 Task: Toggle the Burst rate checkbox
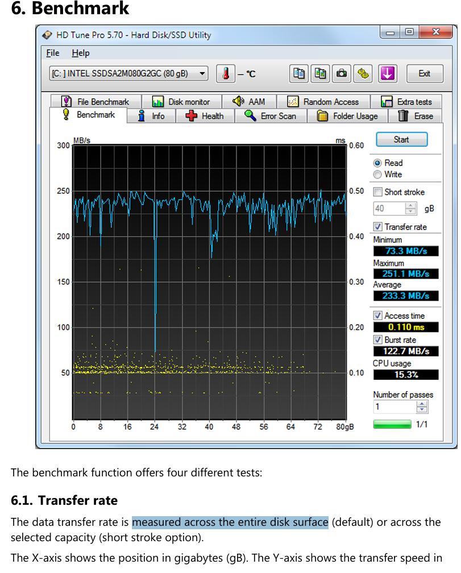377,339
